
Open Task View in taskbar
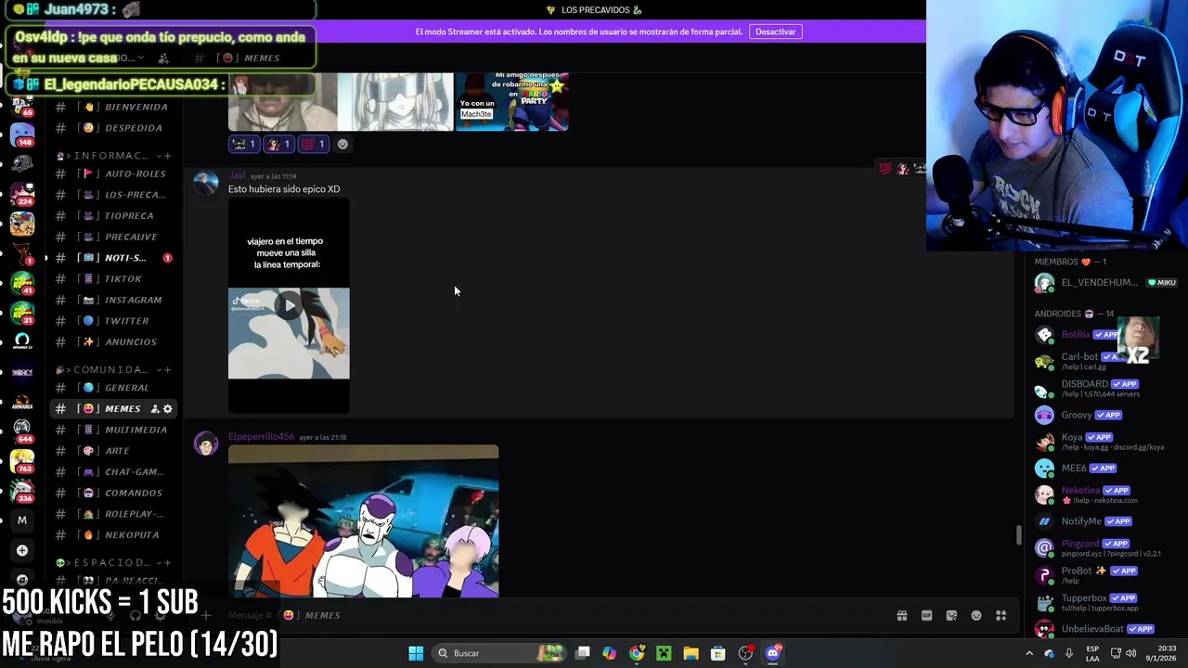pyautogui.click(x=582, y=653)
